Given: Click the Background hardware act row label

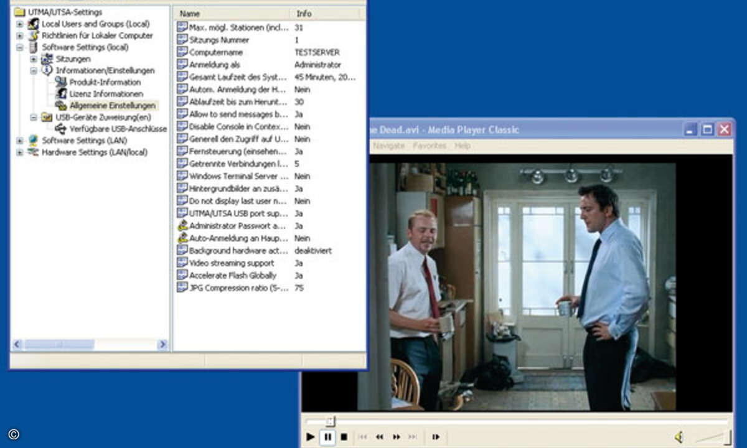Looking at the screenshot, I should tap(238, 251).
